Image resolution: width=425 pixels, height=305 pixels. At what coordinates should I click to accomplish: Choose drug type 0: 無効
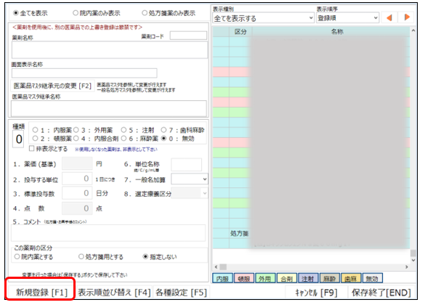coord(163,139)
